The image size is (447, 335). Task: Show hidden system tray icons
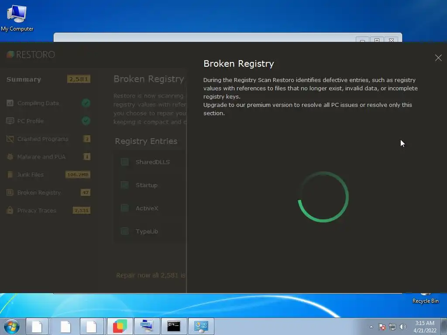pos(371,327)
